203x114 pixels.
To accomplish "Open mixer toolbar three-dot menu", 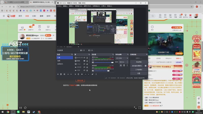I will [x=96, y=74].
